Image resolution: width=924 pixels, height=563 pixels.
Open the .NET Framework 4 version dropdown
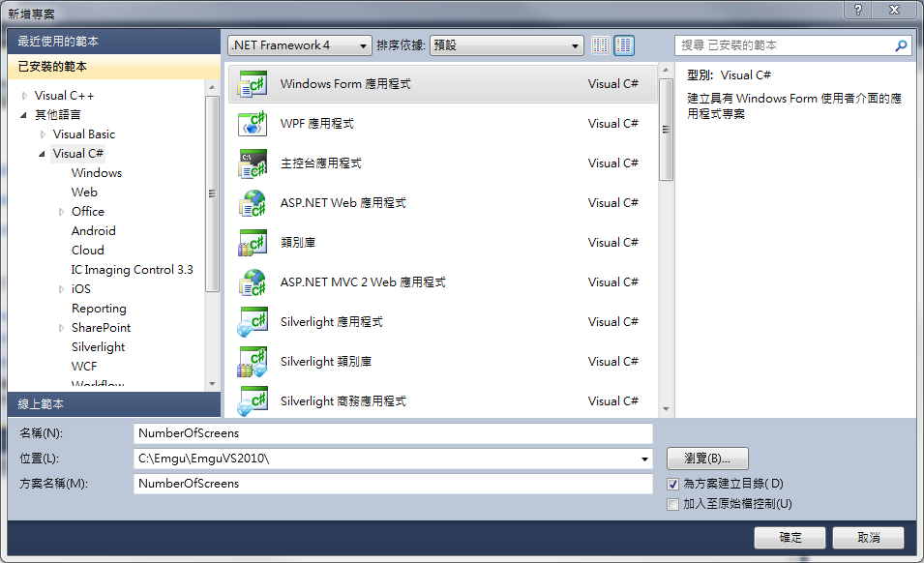coord(300,45)
